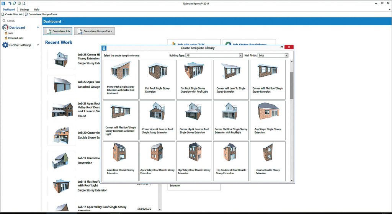Click the Recent Work list scroll-down arrow
Screen dimensions: 392x214
pos(160,209)
